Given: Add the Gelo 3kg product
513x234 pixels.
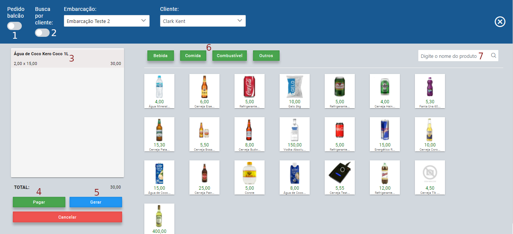Looking at the screenshot, I should click(x=294, y=91).
